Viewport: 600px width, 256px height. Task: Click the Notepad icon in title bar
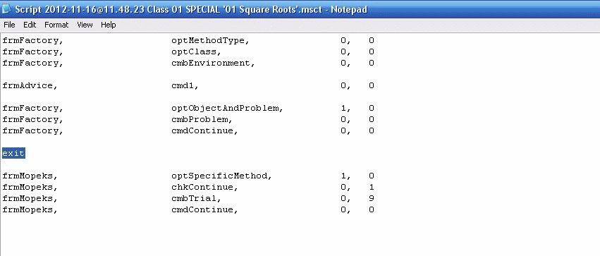(x=6, y=8)
